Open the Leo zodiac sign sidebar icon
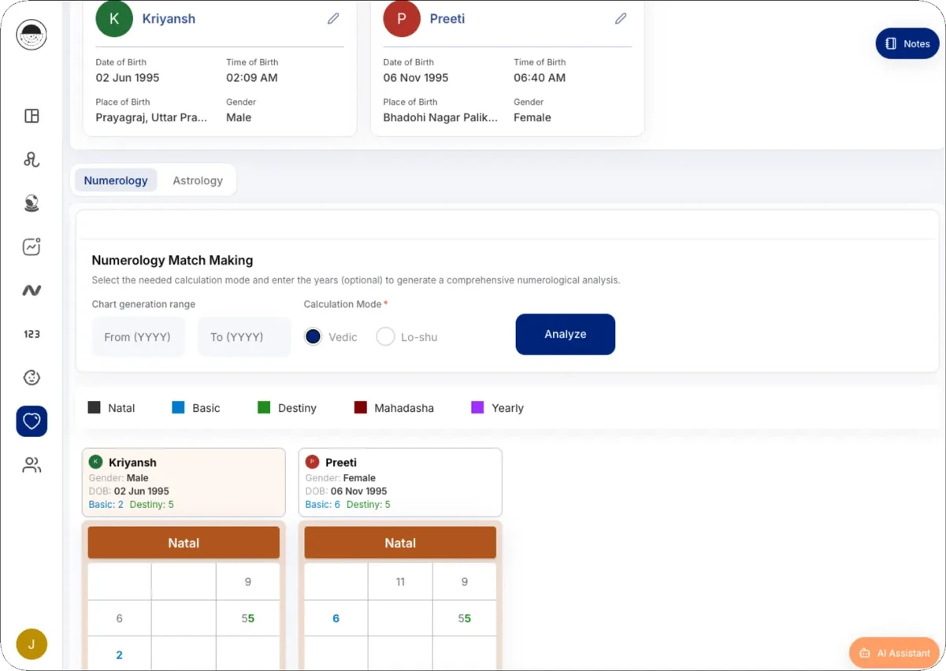 coord(32,160)
